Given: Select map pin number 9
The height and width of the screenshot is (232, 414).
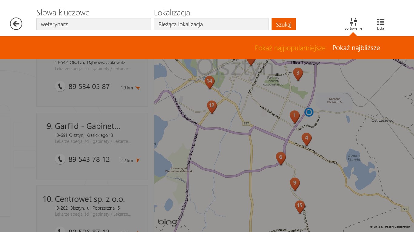Looking at the screenshot, I should (x=295, y=182).
